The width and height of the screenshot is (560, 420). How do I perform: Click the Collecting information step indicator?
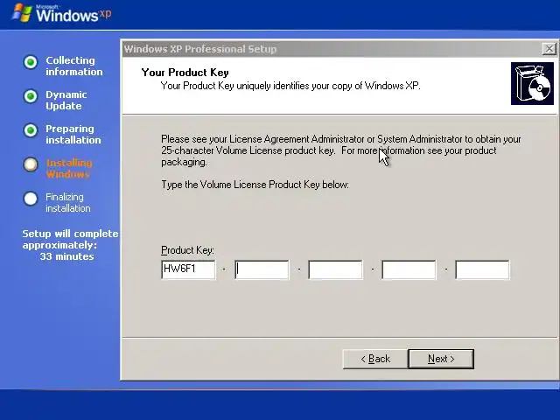pos(31,62)
